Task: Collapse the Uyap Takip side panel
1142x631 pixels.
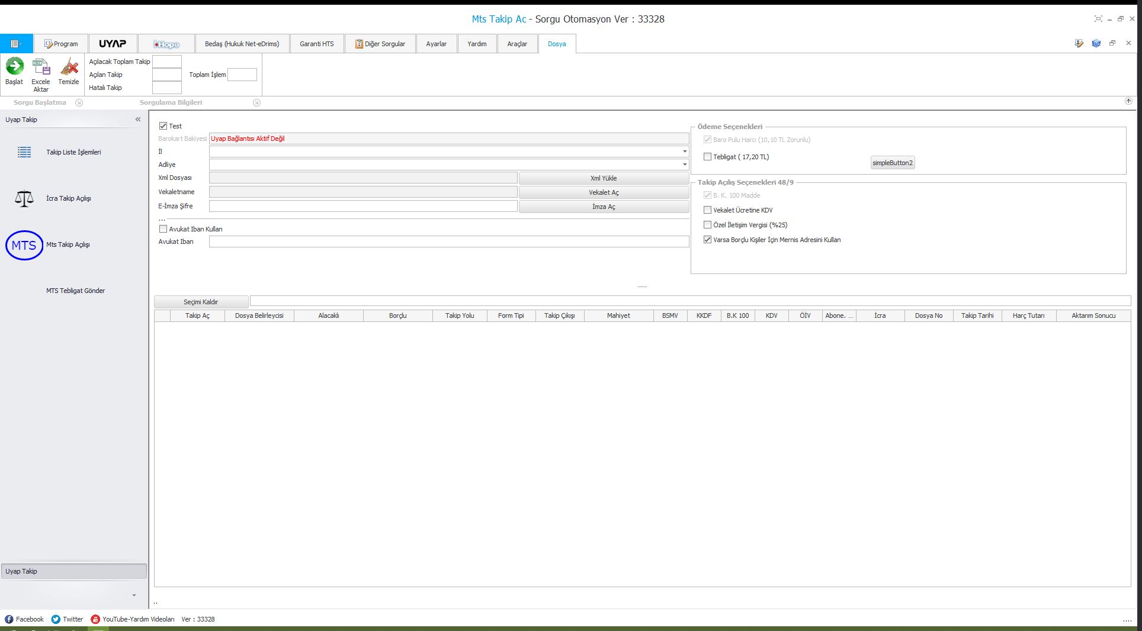Action: pos(138,120)
